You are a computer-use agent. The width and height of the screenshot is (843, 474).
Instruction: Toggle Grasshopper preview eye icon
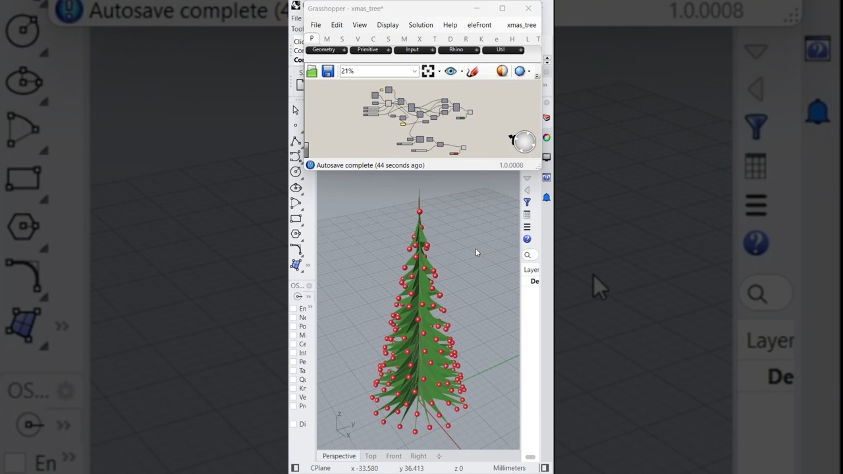coord(450,71)
